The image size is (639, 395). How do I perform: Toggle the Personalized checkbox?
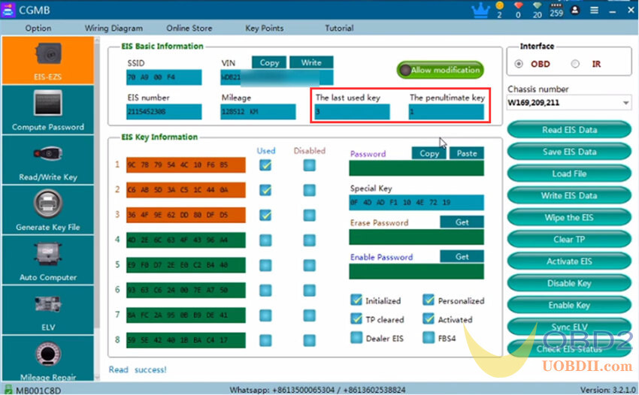tap(429, 300)
